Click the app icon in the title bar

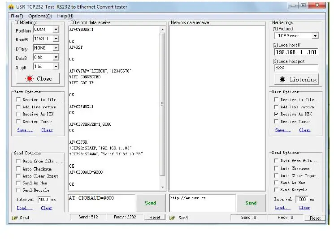coord(11,7)
